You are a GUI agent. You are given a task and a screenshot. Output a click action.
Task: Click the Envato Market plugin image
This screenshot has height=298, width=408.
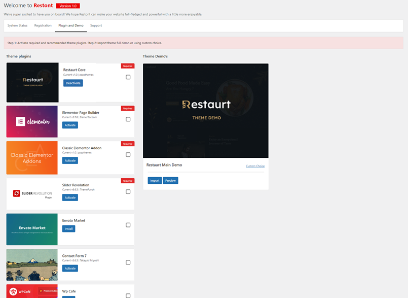pos(32,229)
